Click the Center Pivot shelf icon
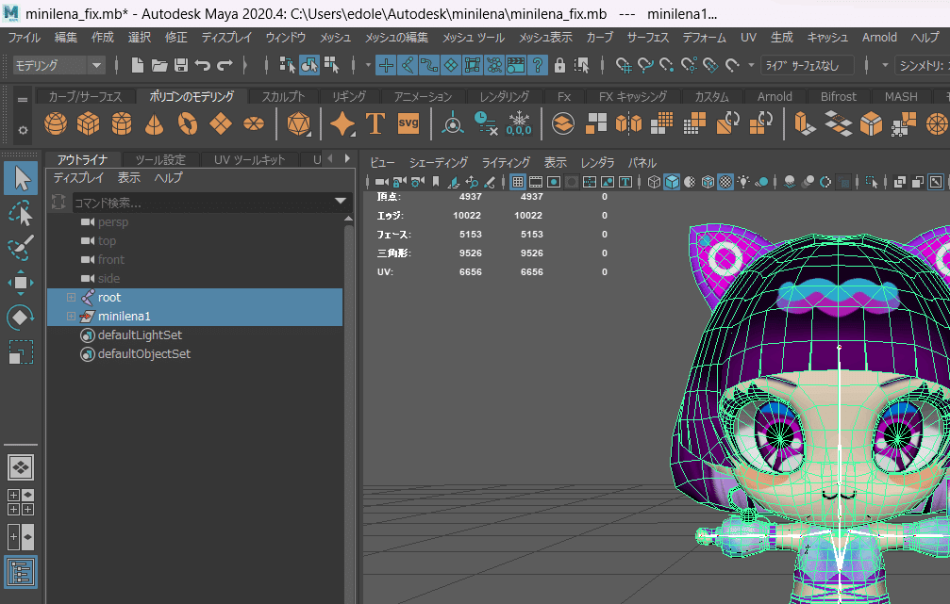 (453, 123)
